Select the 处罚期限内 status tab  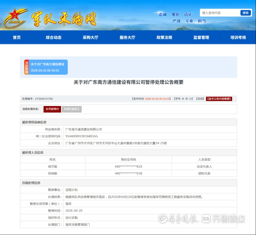(x=52, y=109)
